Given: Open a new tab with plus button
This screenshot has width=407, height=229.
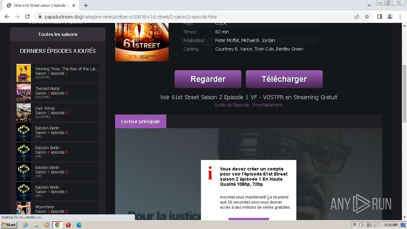Looking at the screenshot, I should coord(86,5).
